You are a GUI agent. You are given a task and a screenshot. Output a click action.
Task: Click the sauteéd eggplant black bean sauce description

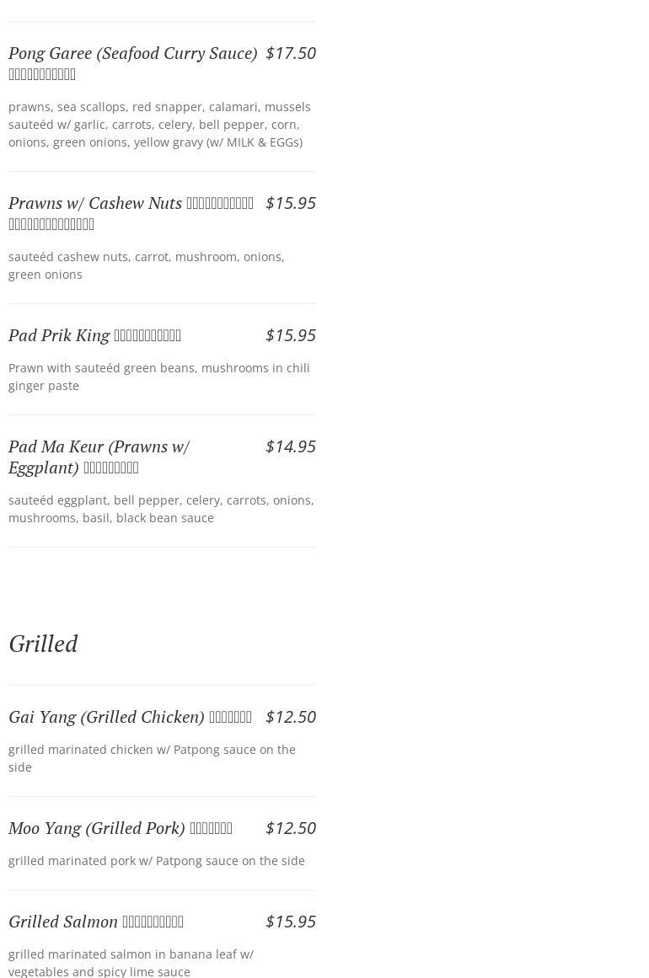tap(160, 509)
